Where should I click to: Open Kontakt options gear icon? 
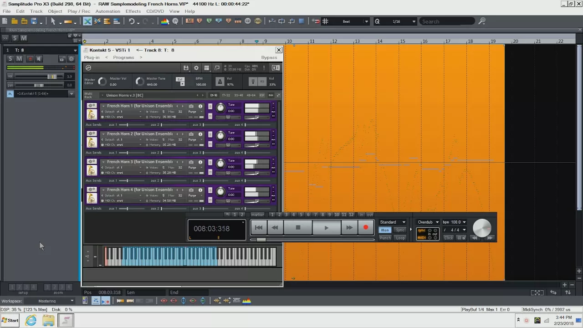[x=196, y=68]
